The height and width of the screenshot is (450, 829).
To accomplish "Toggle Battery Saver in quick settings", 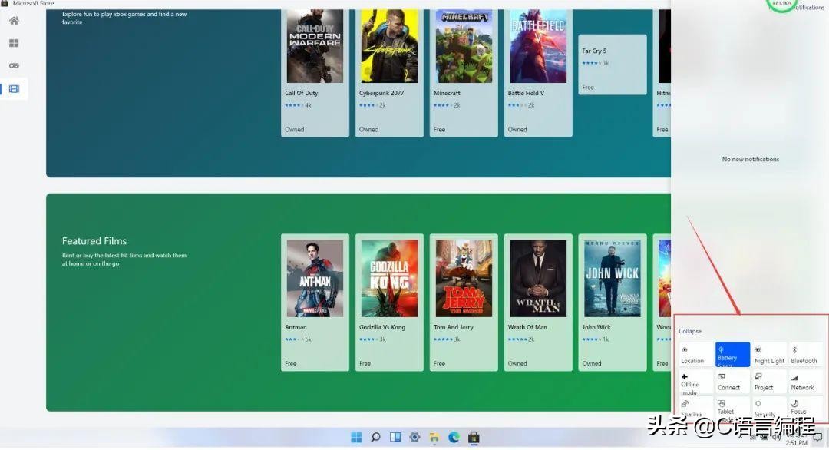I will [732, 354].
